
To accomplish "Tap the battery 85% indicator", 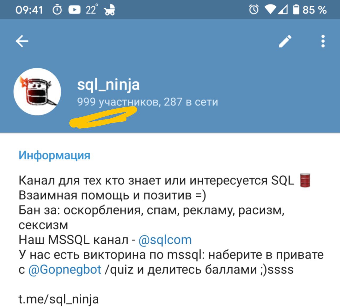I will 310,10.
